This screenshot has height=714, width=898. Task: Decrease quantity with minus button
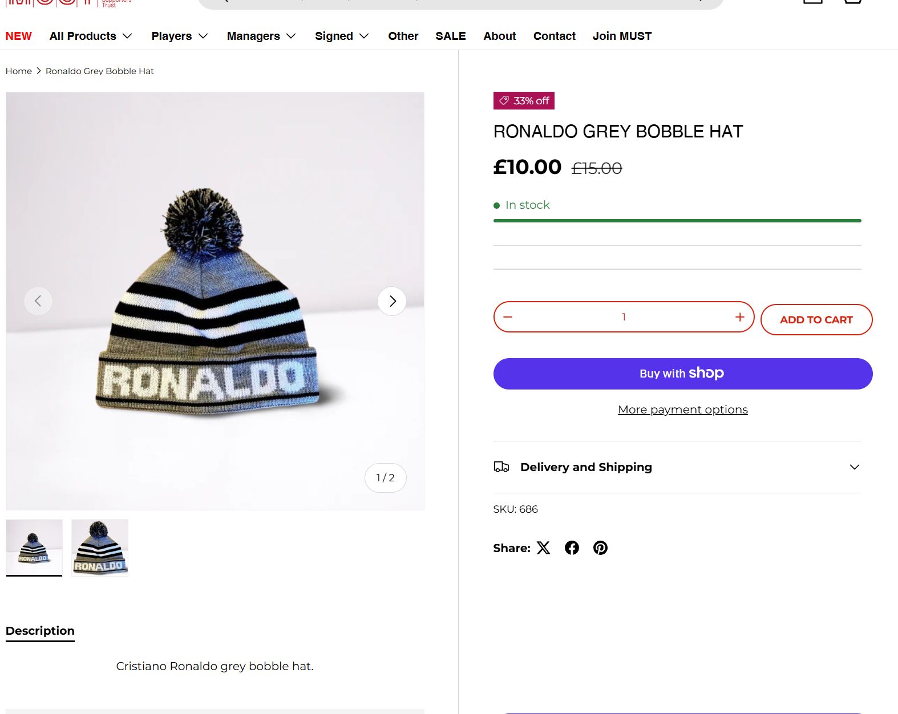point(508,317)
